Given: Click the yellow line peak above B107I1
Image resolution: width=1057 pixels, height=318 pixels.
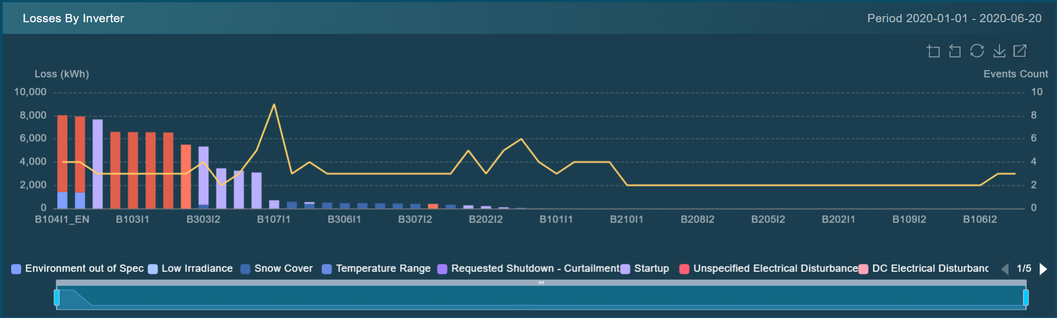Looking at the screenshot, I should tap(274, 105).
